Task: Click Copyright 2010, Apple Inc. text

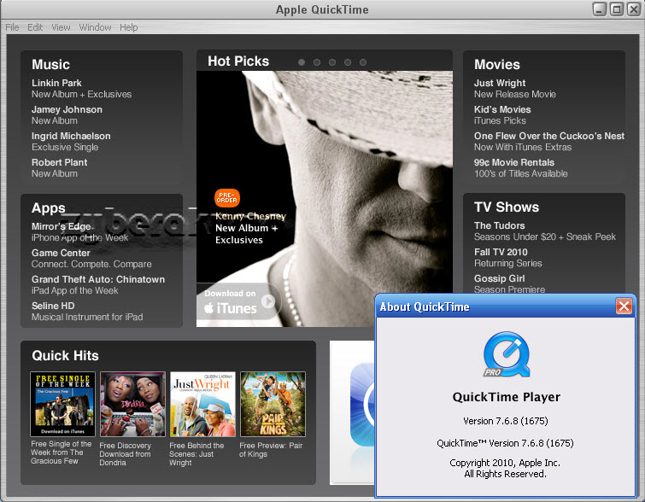Action: click(x=505, y=463)
